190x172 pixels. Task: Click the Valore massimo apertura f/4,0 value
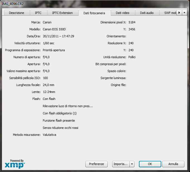(x=46, y=71)
